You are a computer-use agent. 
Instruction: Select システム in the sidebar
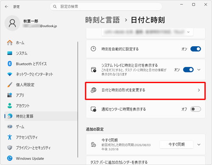[41, 53]
